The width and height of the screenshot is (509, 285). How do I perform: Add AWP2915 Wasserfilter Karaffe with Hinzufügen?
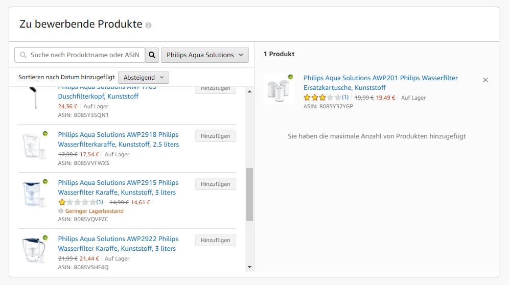click(216, 184)
